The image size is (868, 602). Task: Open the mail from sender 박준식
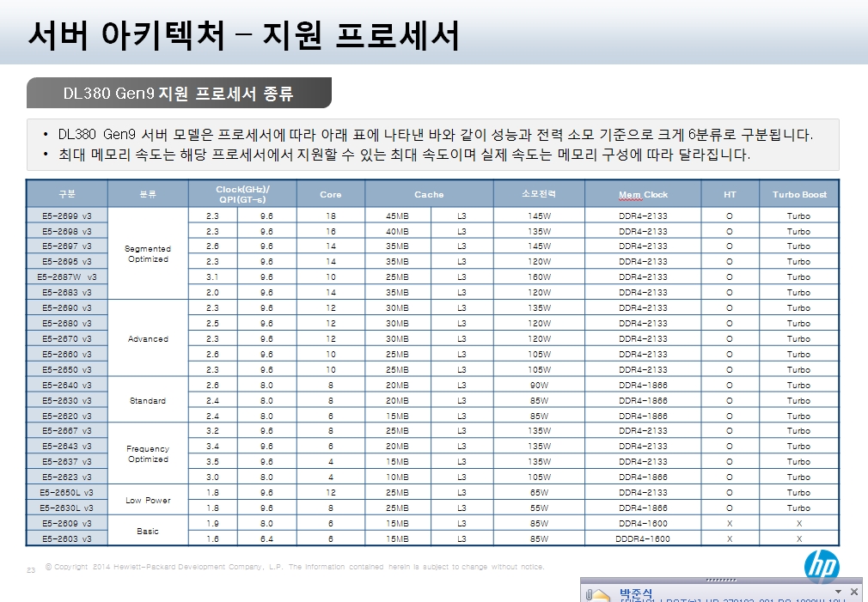(x=635, y=593)
